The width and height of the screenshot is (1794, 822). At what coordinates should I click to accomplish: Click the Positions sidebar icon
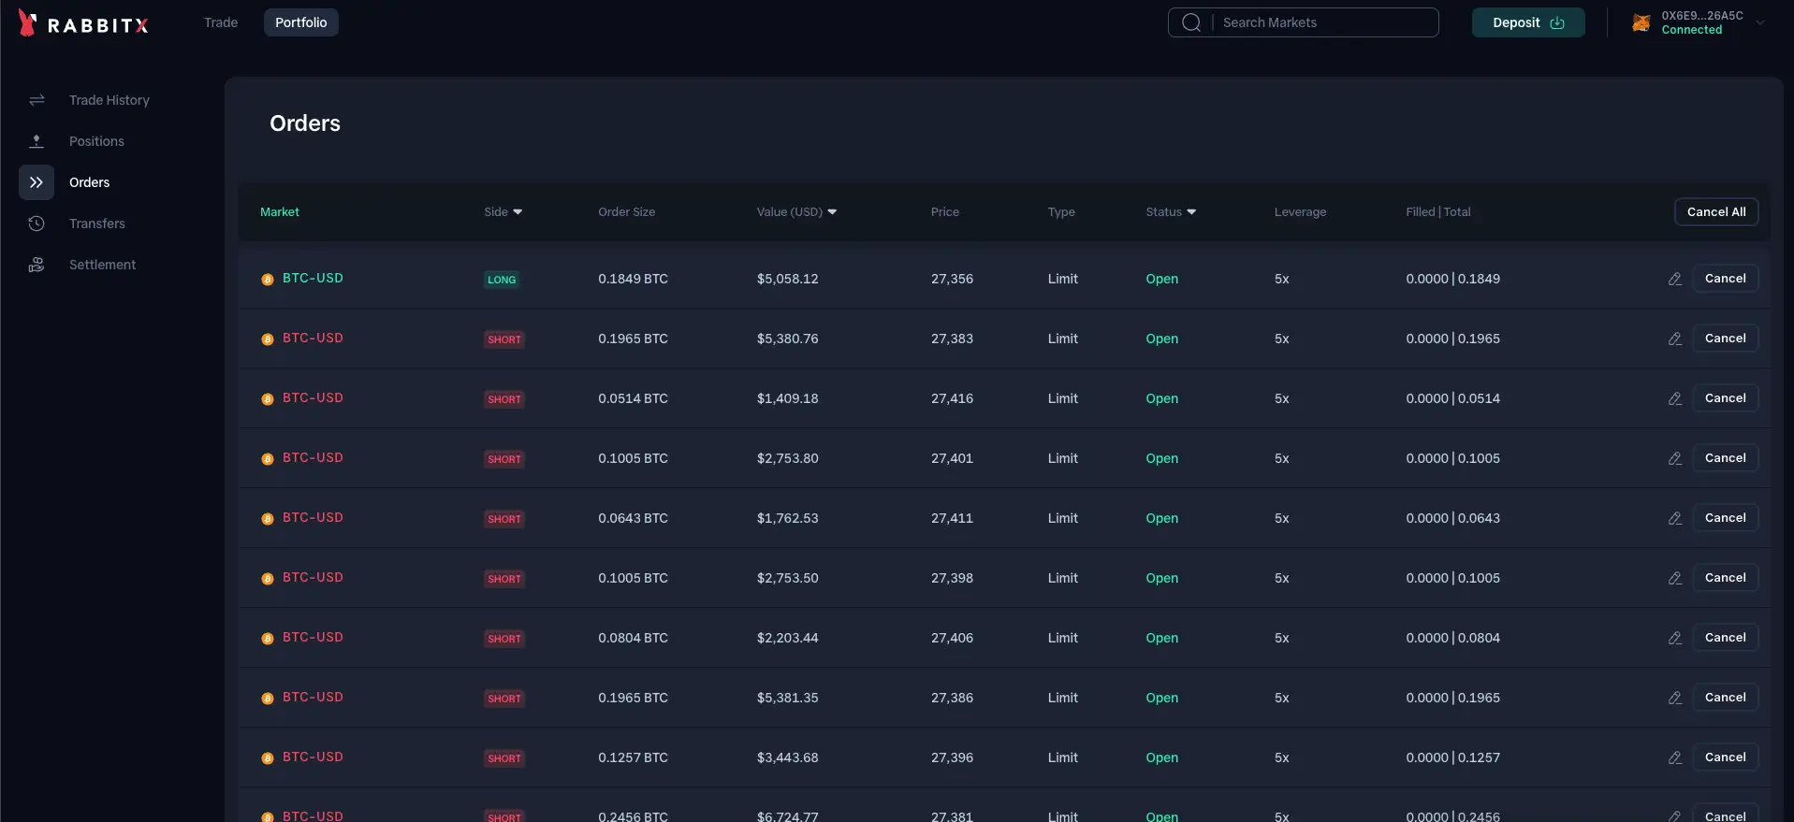click(x=36, y=141)
